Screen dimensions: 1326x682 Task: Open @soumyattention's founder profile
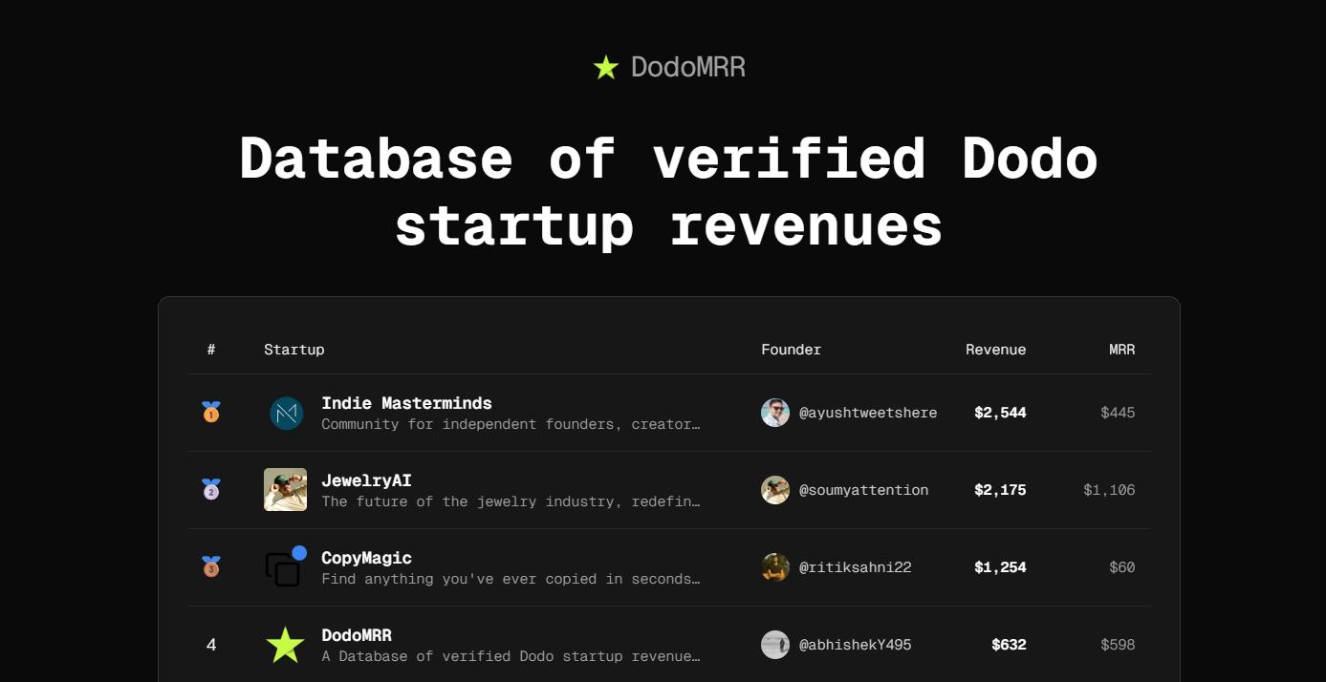point(863,489)
